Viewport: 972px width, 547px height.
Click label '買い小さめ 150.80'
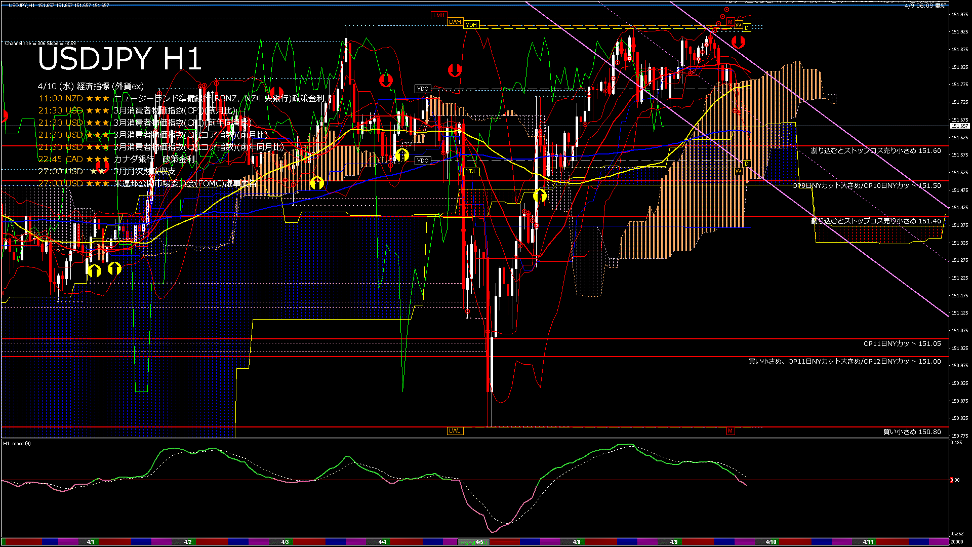tap(912, 432)
